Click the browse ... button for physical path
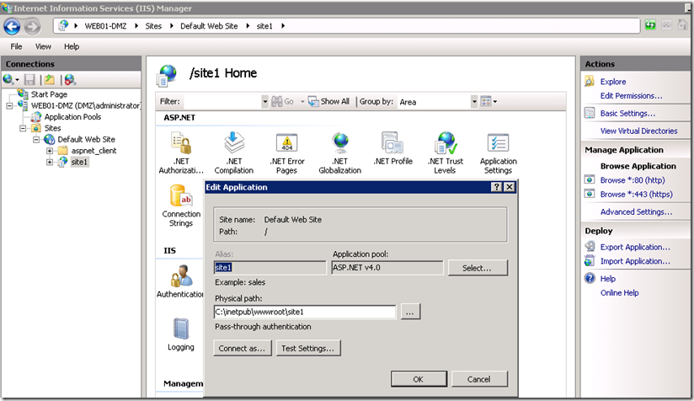Viewport: 694px width, 401px height. pyautogui.click(x=410, y=312)
